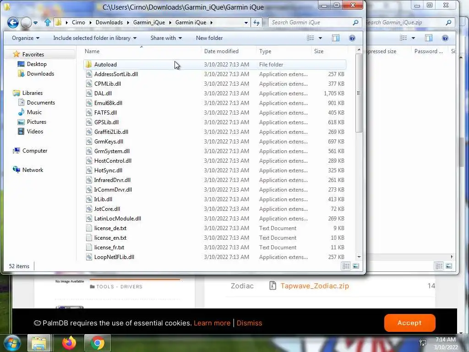
Task: Open Music library in navigation pane
Action: [x=34, y=112]
